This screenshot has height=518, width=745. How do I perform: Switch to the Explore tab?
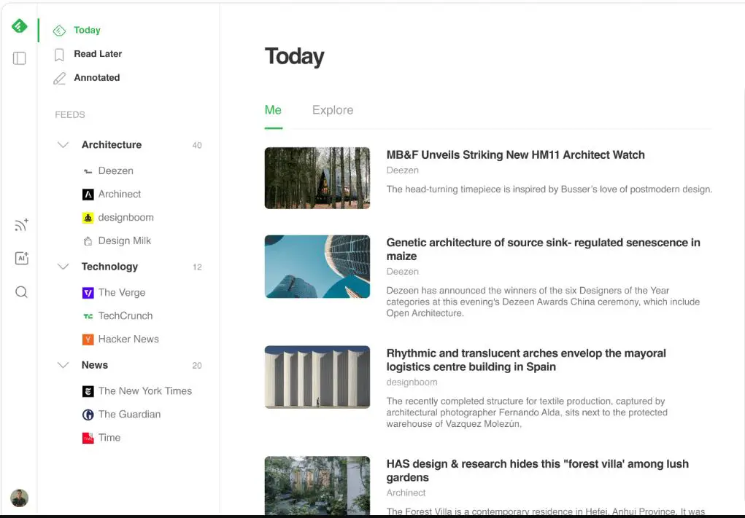pyautogui.click(x=332, y=110)
